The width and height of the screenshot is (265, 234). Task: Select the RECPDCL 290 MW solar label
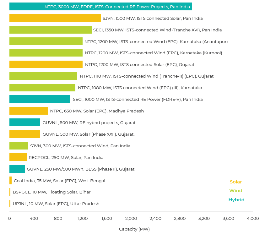tap(66, 157)
